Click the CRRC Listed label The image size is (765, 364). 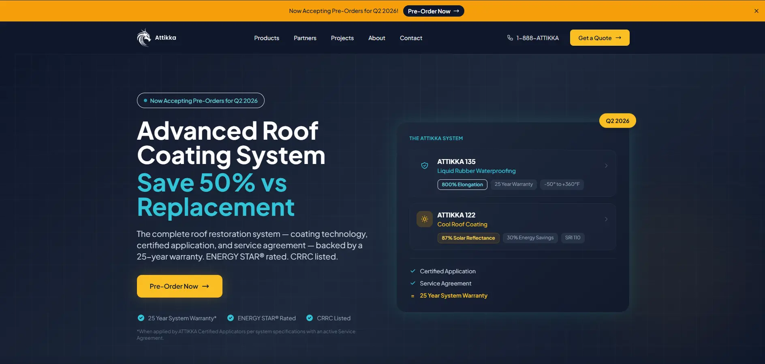[334, 318]
